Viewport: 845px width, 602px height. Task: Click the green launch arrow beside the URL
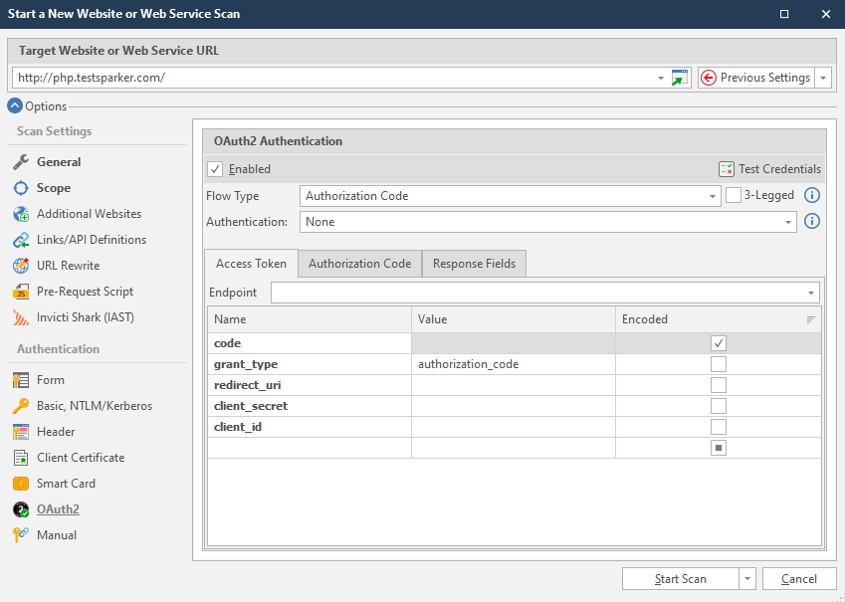pos(680,77)
